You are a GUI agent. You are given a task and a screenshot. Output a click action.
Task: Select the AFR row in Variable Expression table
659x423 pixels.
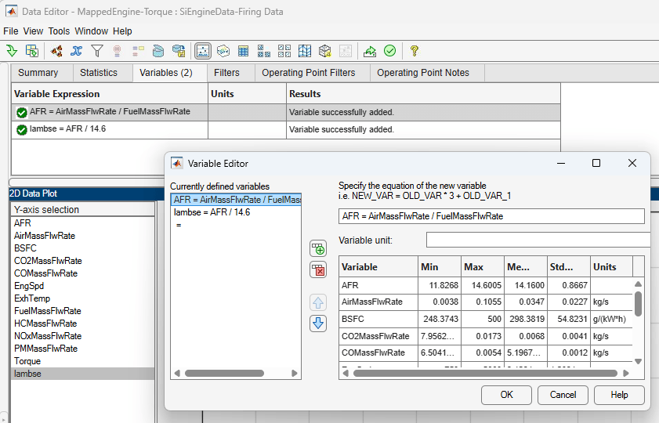click(x=286, y=112)
